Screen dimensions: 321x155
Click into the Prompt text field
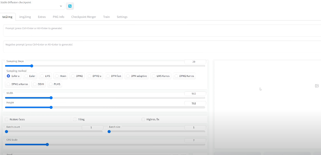162,30
